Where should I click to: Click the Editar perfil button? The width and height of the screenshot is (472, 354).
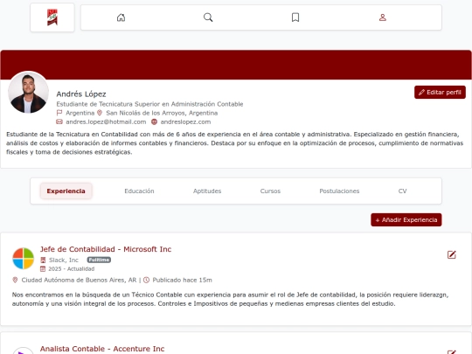pos(440,92)
